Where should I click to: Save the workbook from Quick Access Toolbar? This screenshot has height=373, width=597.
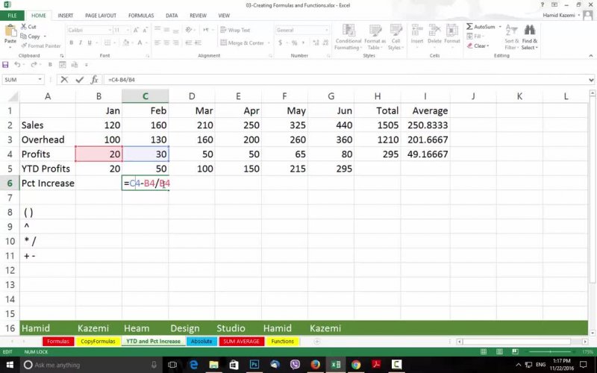pyautogui.click(x=6, y=65)
